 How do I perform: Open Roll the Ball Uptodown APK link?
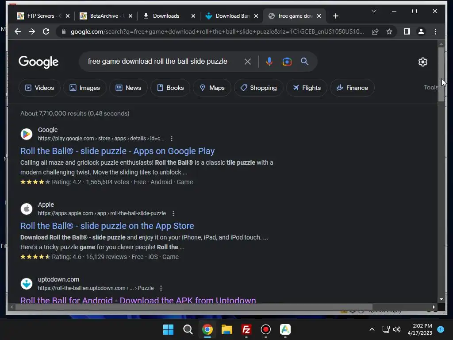pyautogui.click(x=138, y=300)
